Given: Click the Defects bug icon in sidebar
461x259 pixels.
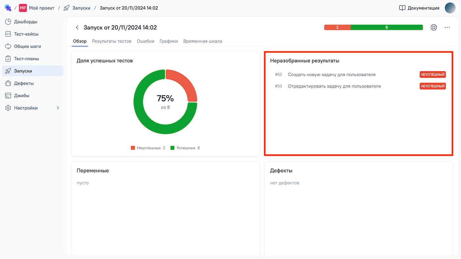Looking at the screenshot, I should pyautogui.click(x=8, y=83).
